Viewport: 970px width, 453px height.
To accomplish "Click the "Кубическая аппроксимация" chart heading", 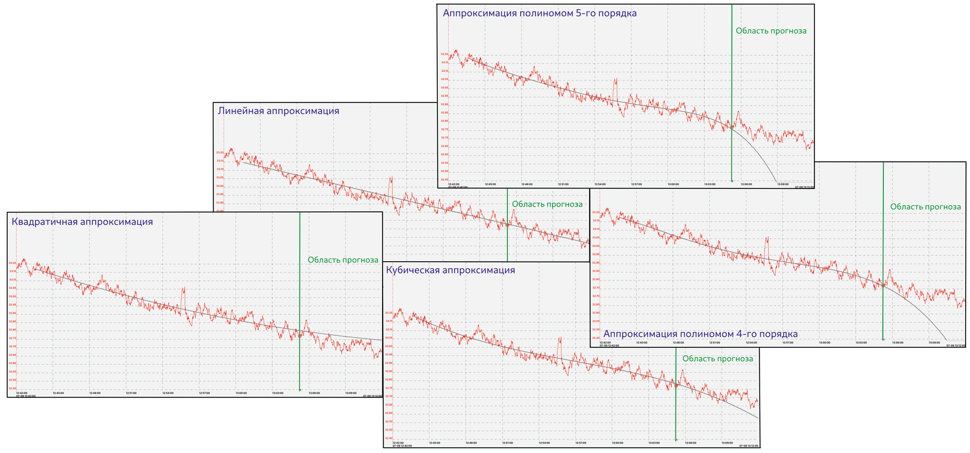I will [450, 270].
